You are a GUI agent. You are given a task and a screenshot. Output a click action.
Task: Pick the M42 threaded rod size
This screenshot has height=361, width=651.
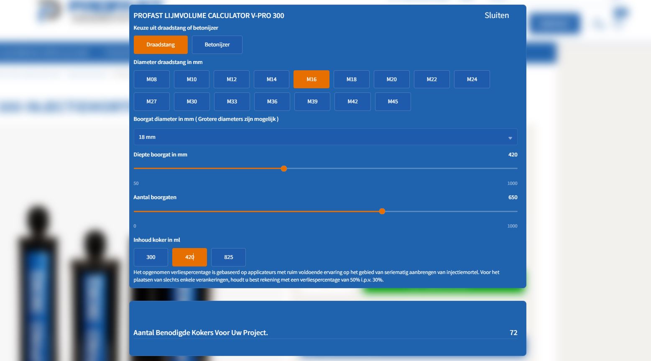[x=352, y=102]
